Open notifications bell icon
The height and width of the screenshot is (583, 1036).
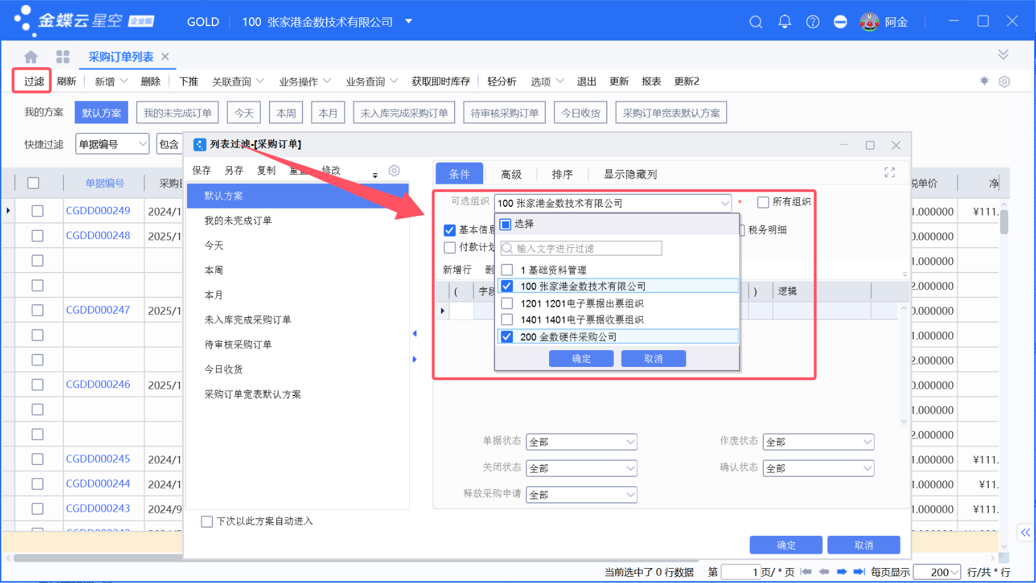pos(784,22)
